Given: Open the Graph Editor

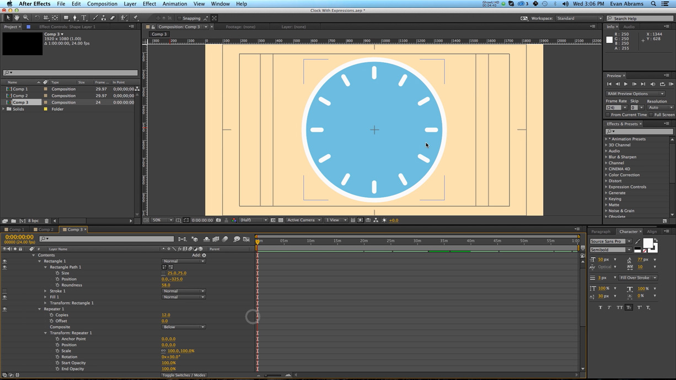Looking at the screenshot, I should 246,238.
